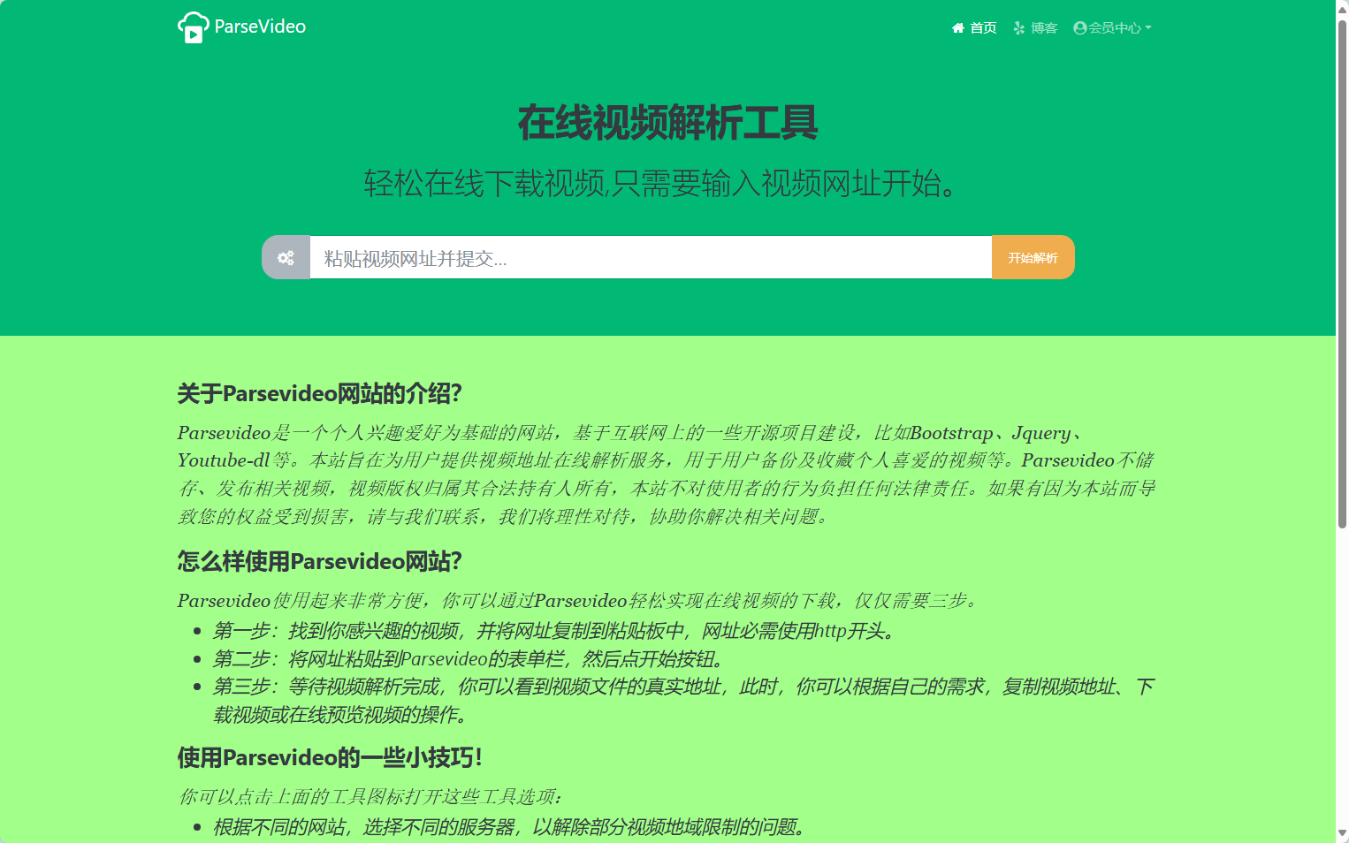
Task: Click the ParseVideo cloud logo icon
Action: [x=193, y=27]
